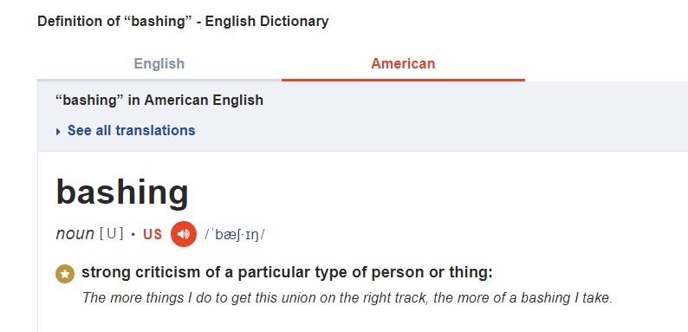
Task: Click the word particular in definition
Action: pyautogui.click(x=274, y=273)
